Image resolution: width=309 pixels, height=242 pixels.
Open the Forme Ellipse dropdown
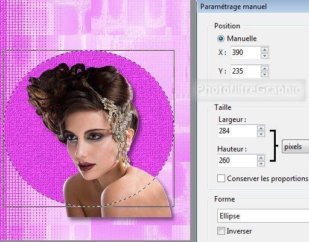[x=263, y=216]
